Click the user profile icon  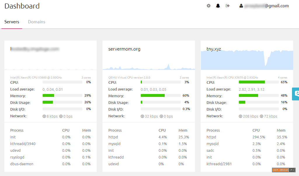click(x=241, y=6)
